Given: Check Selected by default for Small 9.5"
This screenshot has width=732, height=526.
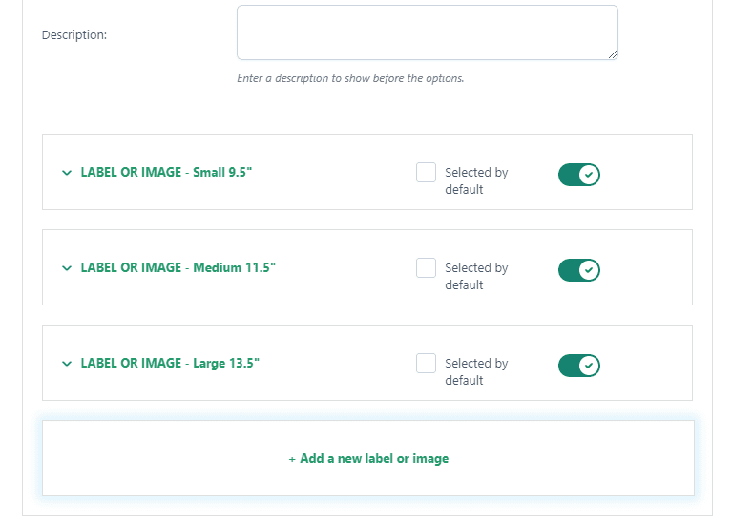Looking at the screenshot, I should (x=426, y=173).
